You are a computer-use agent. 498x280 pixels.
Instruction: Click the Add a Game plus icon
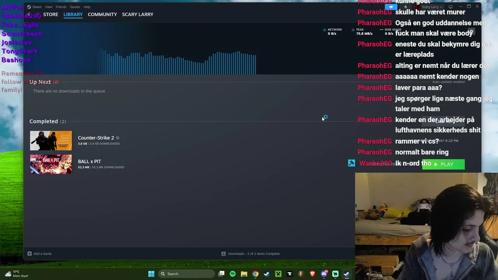[30, 254]
